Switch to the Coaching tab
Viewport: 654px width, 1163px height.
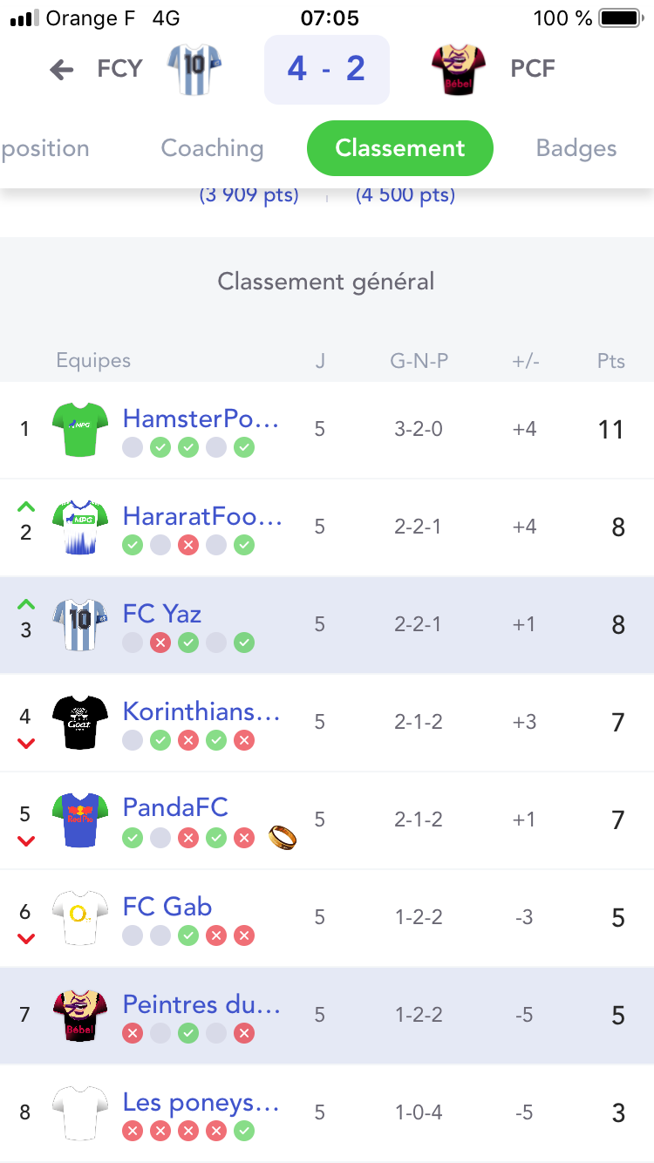click(212, 148)
